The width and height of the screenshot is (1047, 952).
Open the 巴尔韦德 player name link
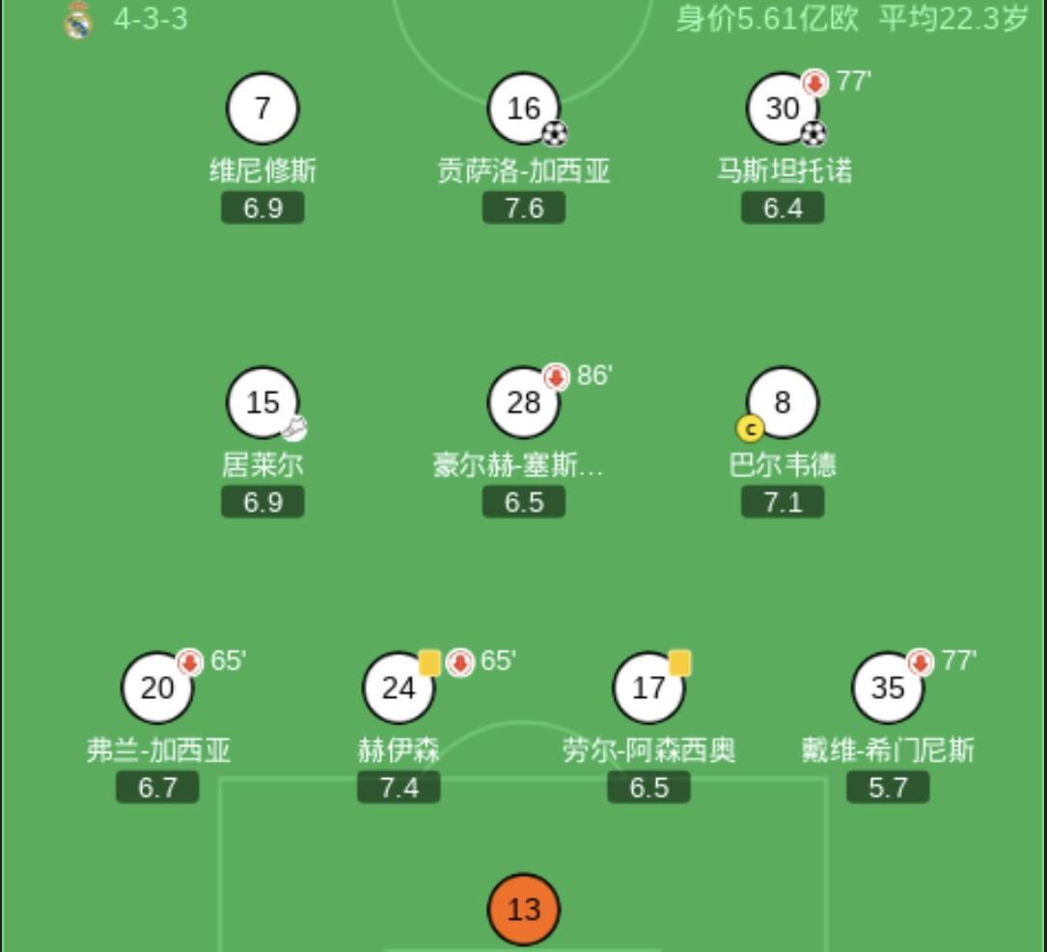pos(783,465)
